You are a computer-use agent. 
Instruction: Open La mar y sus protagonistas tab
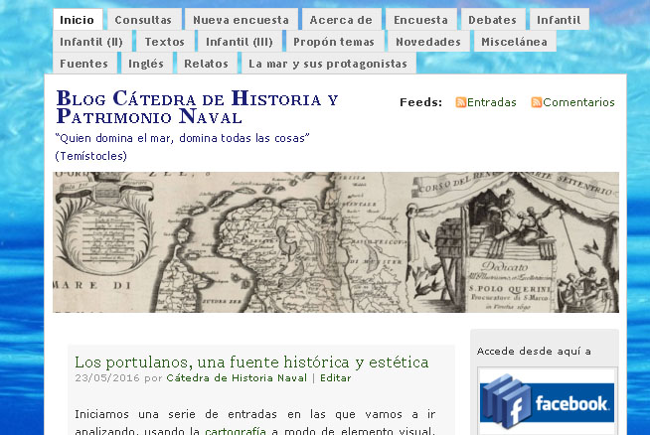tap(328, 64)
